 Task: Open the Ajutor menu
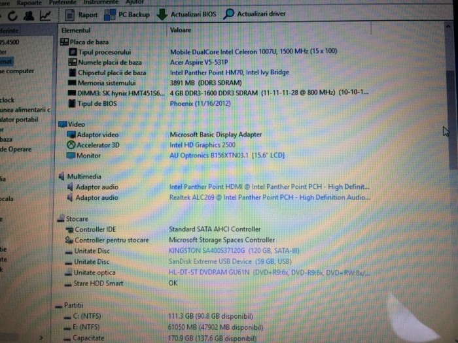click(x=135, y=2)
